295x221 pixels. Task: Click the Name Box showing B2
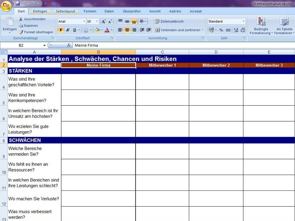point(21,45)
